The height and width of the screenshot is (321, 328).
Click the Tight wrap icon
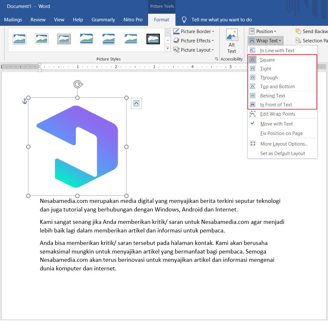pyautogui.click(x=253, y=68)
